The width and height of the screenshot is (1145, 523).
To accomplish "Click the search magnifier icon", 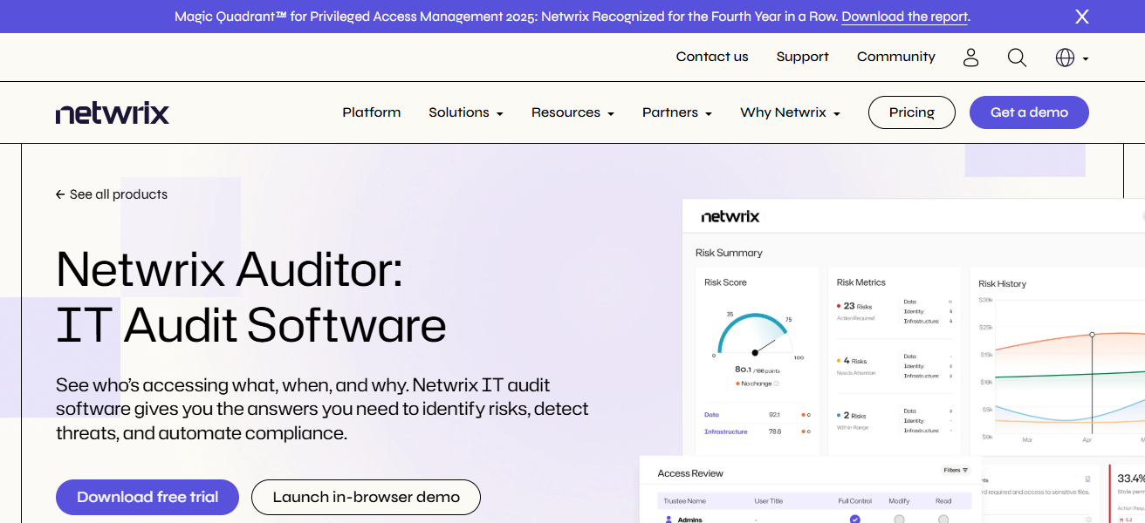I will click(x=1017, y=57).
